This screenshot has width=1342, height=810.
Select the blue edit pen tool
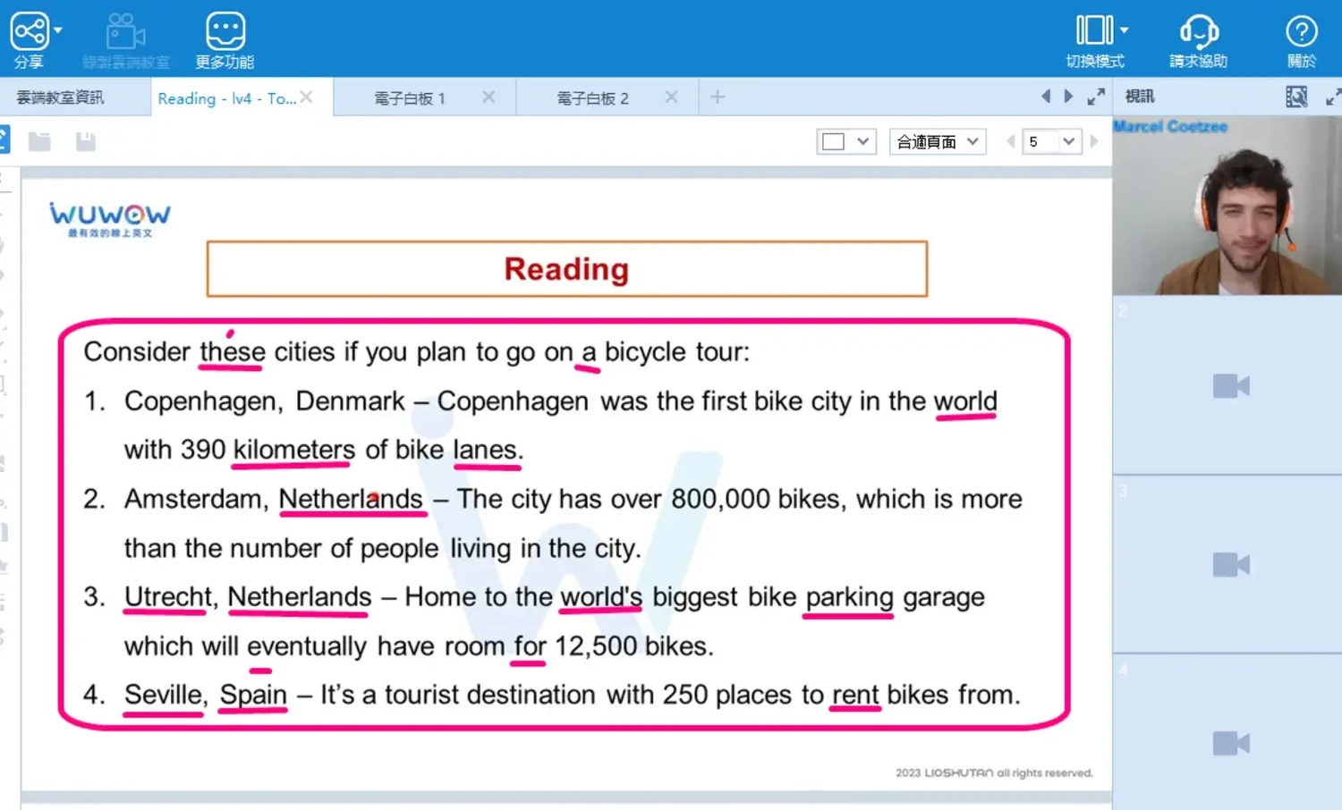click(4, 139)
